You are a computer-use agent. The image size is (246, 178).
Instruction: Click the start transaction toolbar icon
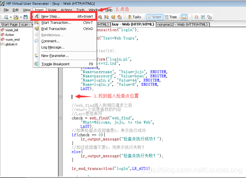107,17
